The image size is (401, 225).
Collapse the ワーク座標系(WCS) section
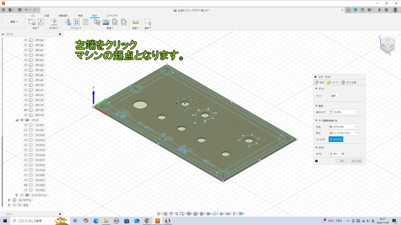pyautogui.click(x=316, y=120)
